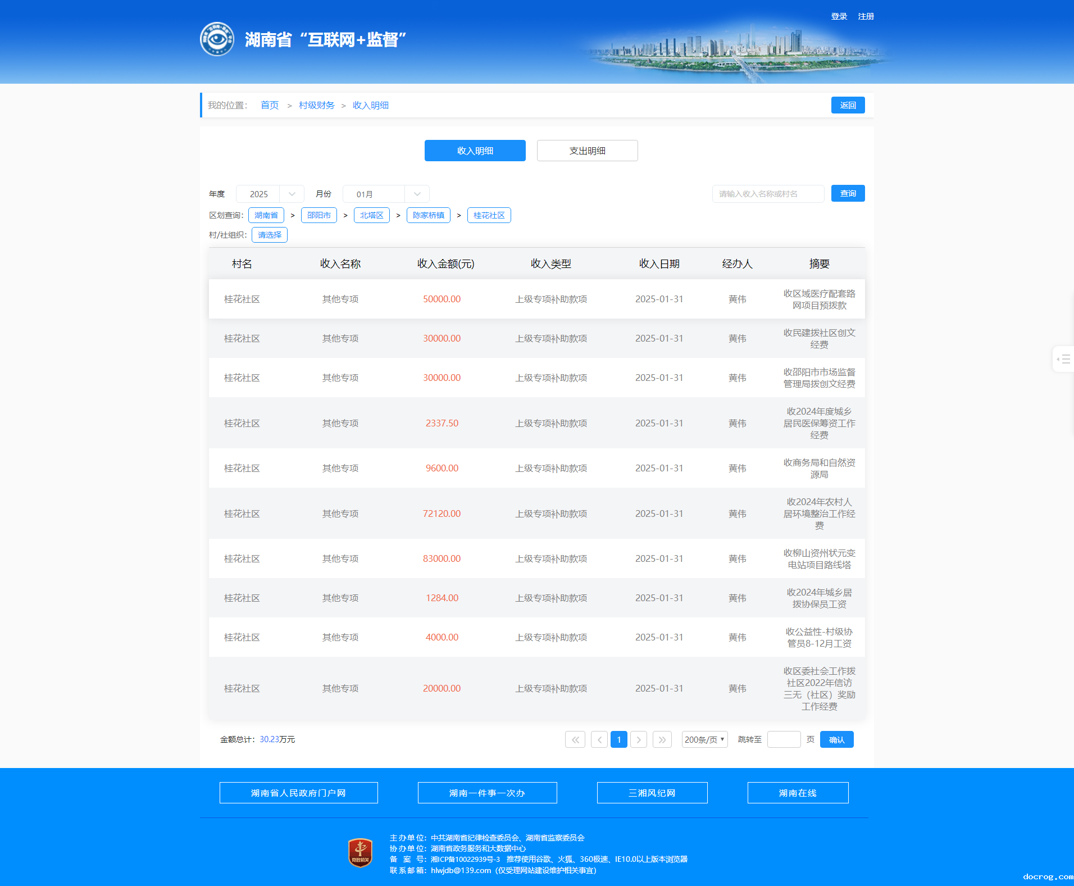Jump to the last page arrow
The width and height of the screenshot is (1074, 886).
[x=662, y=739]
